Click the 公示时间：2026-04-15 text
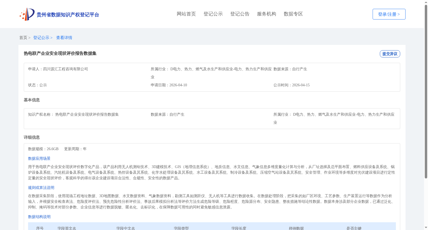 click(292, 85)
